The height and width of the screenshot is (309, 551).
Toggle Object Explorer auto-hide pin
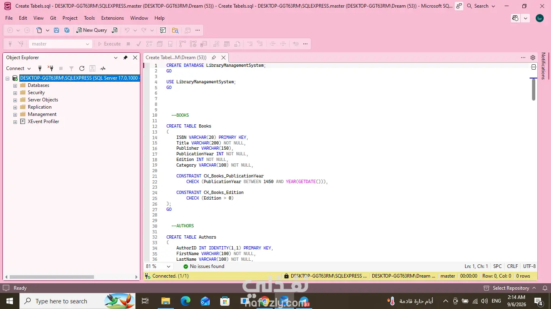coord(125,58)
